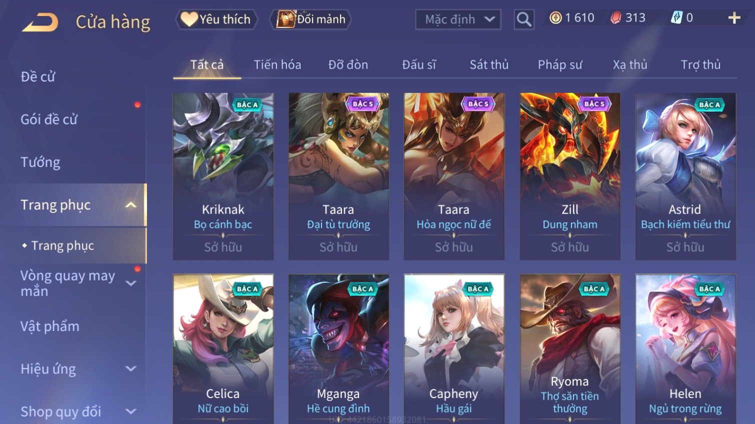Image resolution: width=755 pixels, height=424 pixels.
Task: Open the search magnifier icon
Action: coord(523,19)
